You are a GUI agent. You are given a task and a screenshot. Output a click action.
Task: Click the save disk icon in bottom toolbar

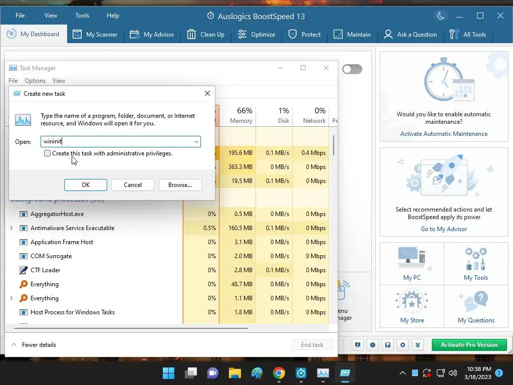point(388,345)
